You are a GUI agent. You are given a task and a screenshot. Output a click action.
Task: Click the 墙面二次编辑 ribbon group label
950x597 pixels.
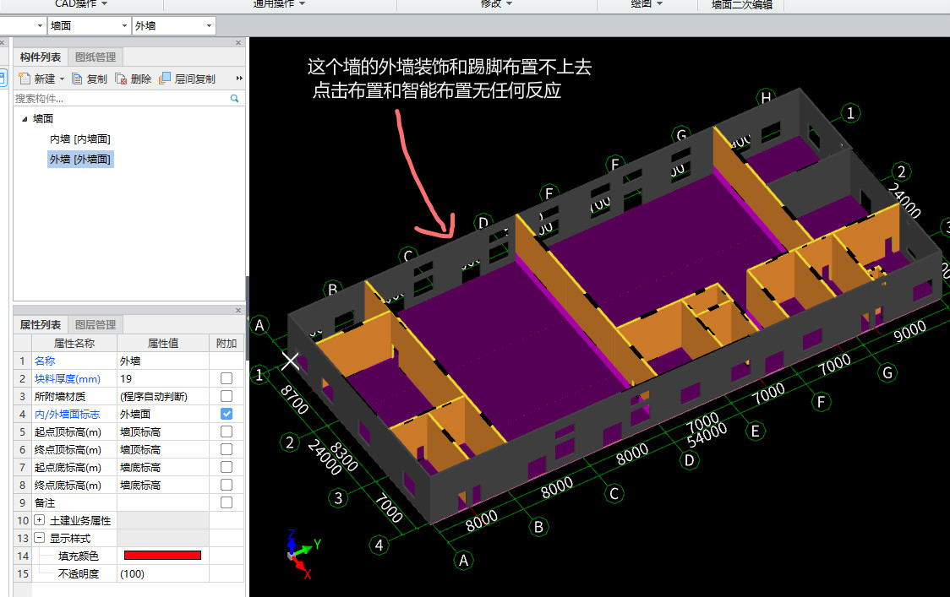(x=742, y=5)
